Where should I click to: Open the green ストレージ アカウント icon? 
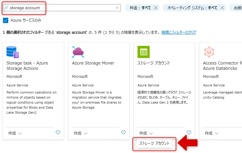point(143,52)
